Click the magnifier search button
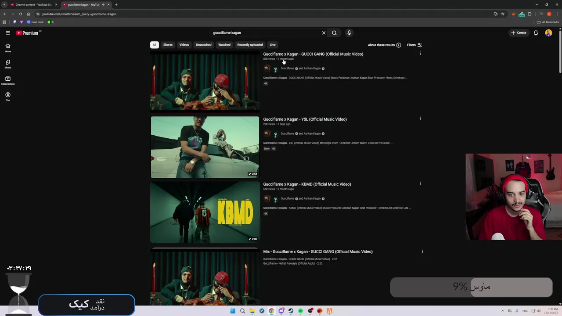 click(334, 33)
